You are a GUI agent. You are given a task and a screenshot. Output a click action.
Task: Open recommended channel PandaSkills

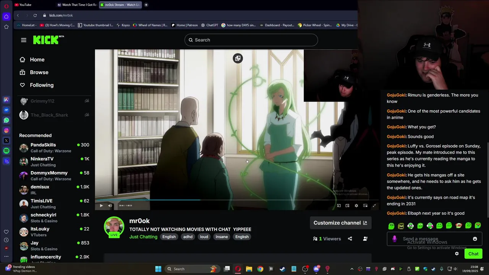54,147
